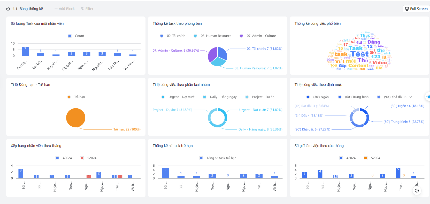
Task: Toggle Daily - Hàng ngày legend item
Action: (x=220, y=97)
